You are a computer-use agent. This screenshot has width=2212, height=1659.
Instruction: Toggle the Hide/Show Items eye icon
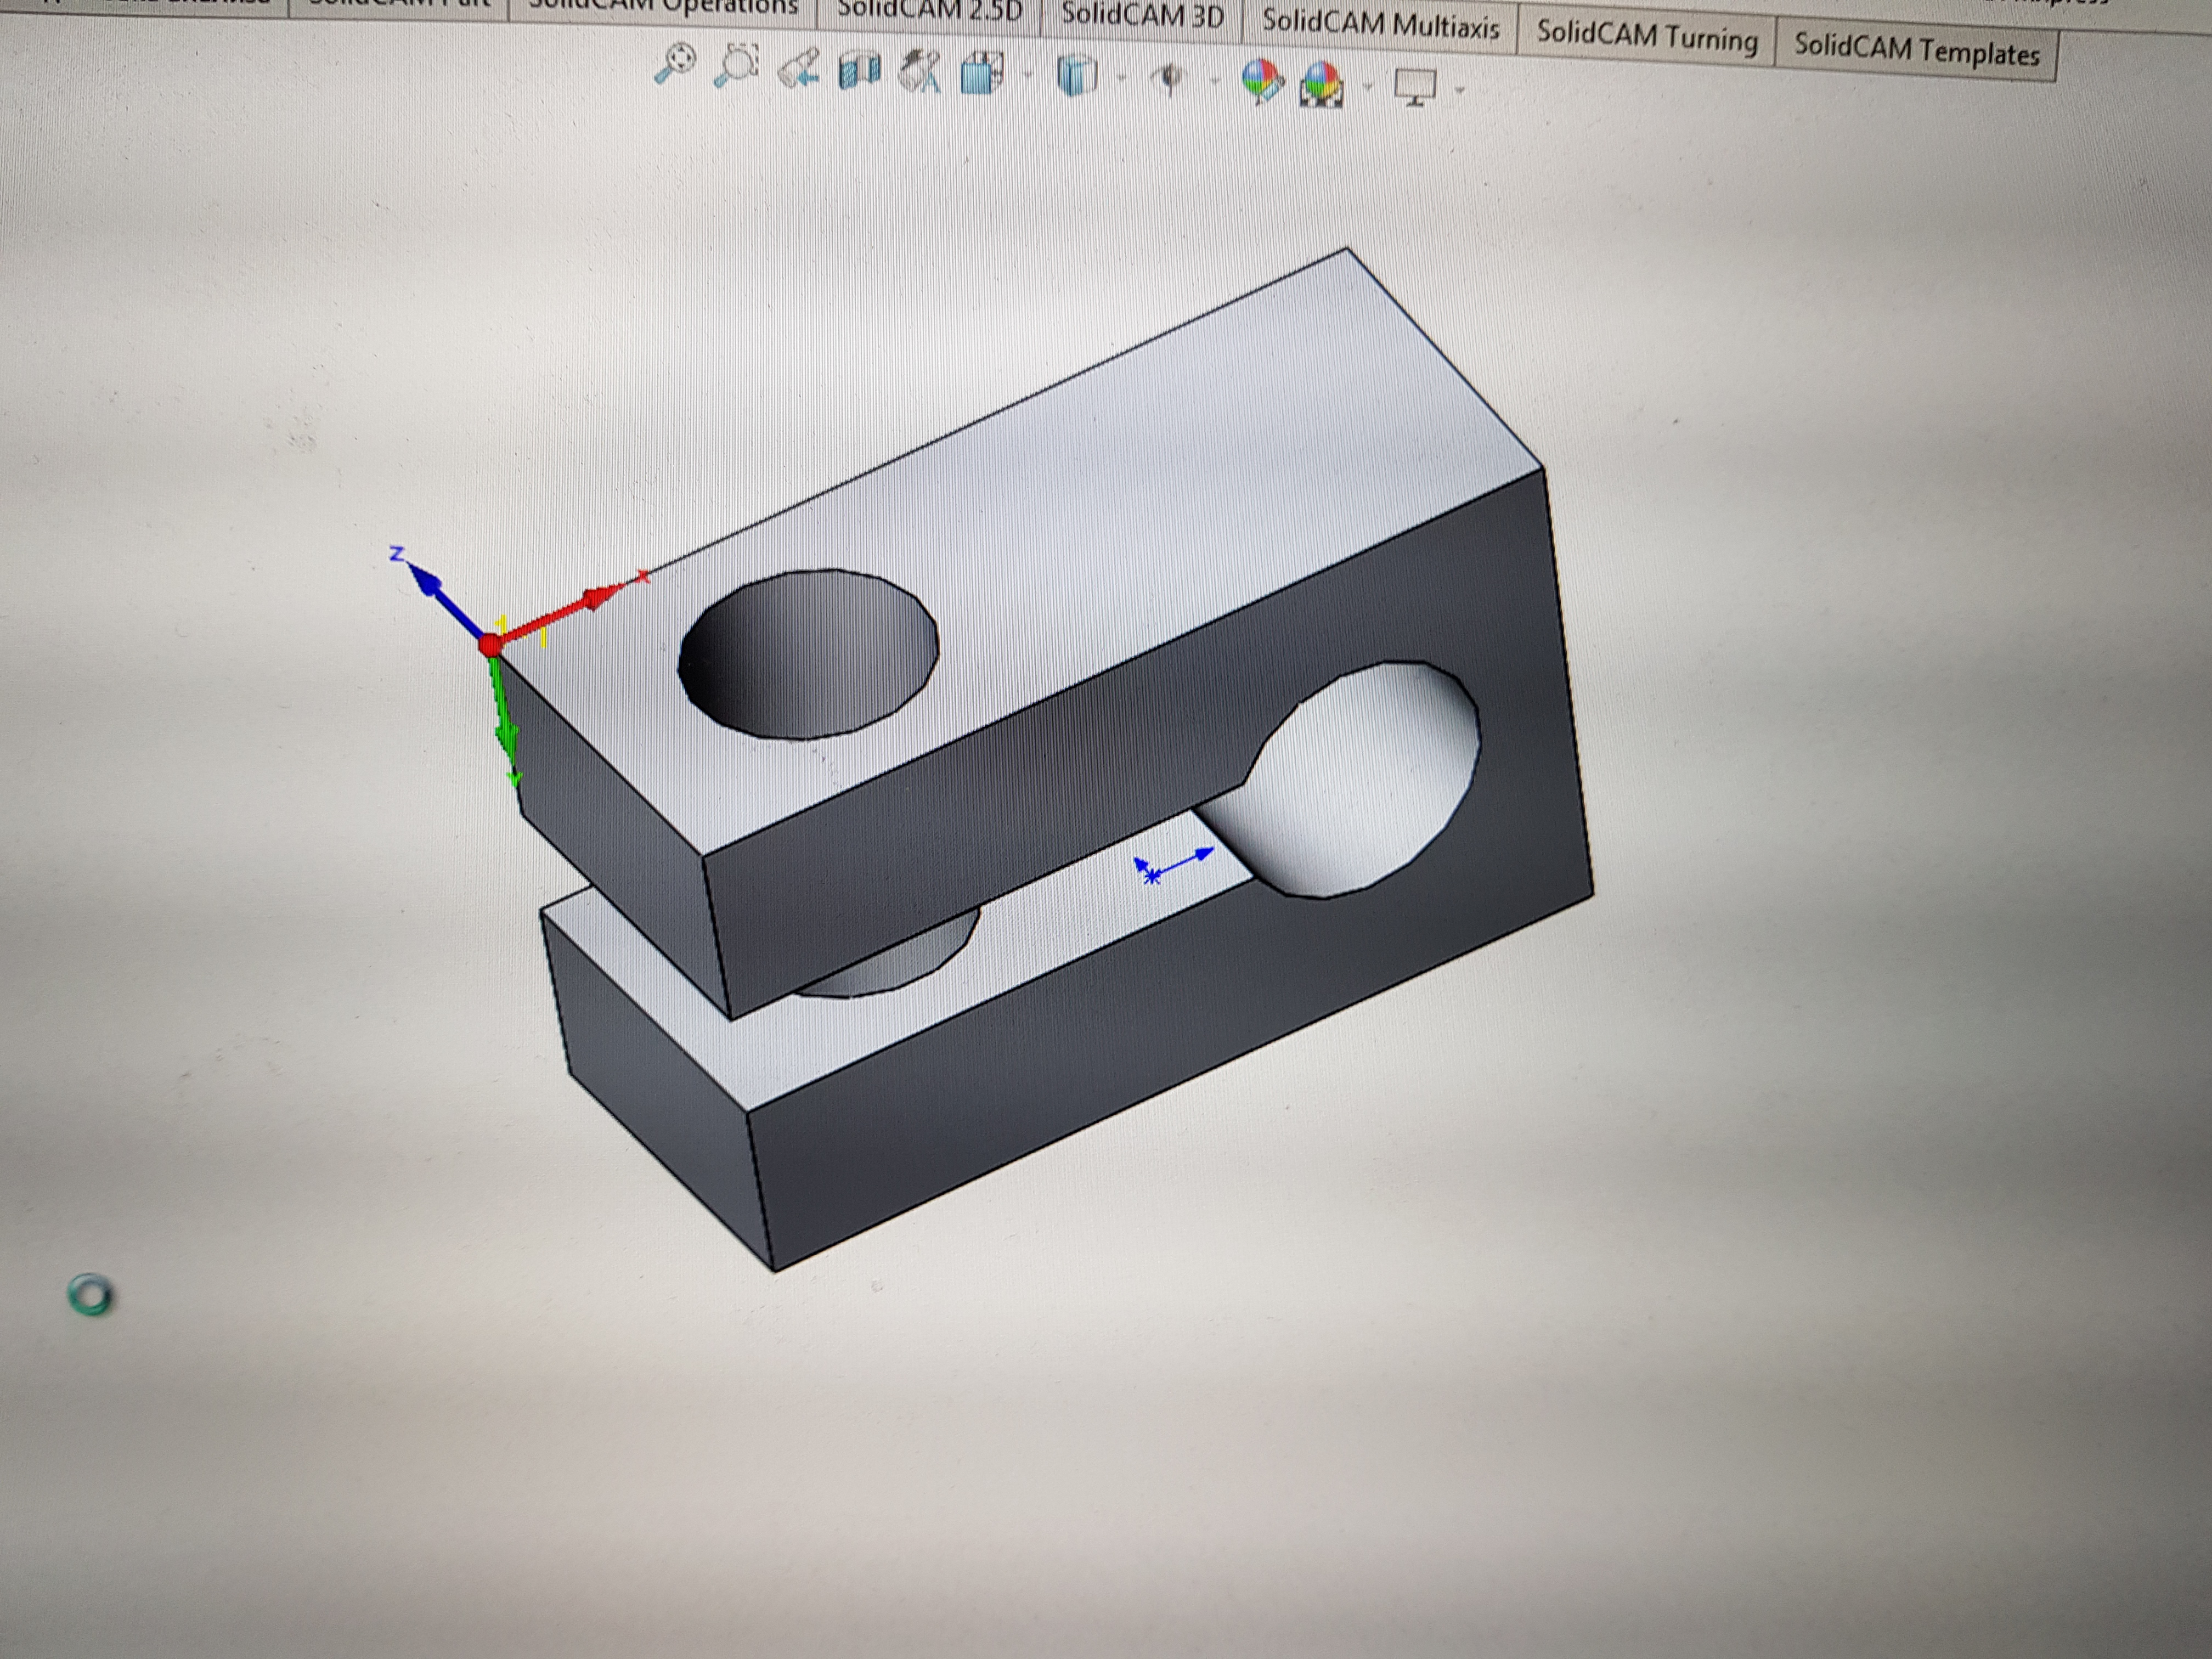(1168, 79)
